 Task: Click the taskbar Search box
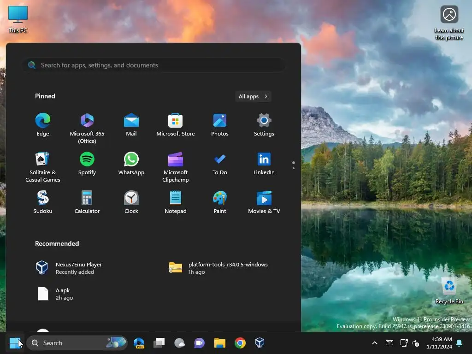click(77, 343)
